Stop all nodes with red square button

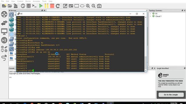52,6
